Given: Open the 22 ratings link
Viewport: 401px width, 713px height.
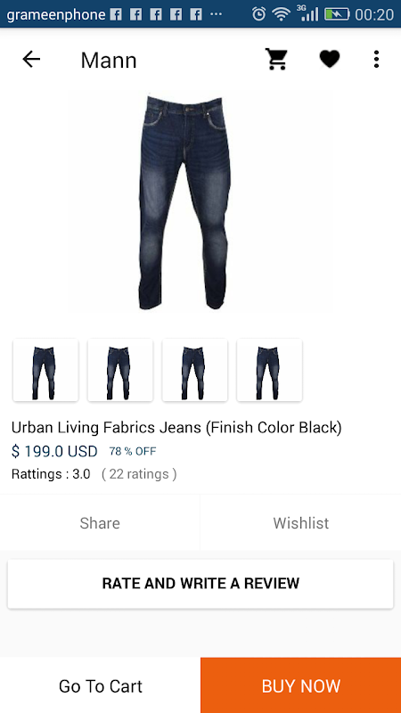Looking at the screenshot, I should coord(139,474).
